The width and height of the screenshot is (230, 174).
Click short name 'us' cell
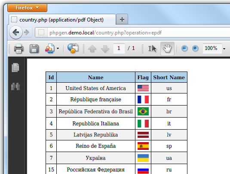tap(169, 88)
